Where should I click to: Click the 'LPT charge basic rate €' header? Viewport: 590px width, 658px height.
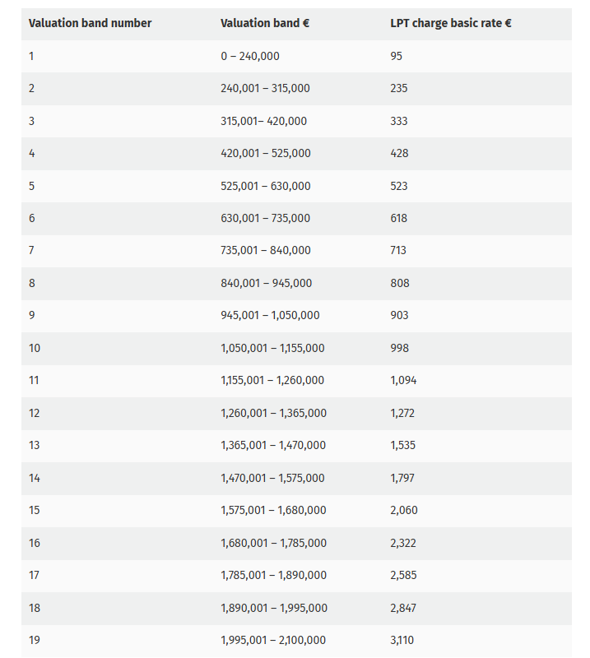450,23
